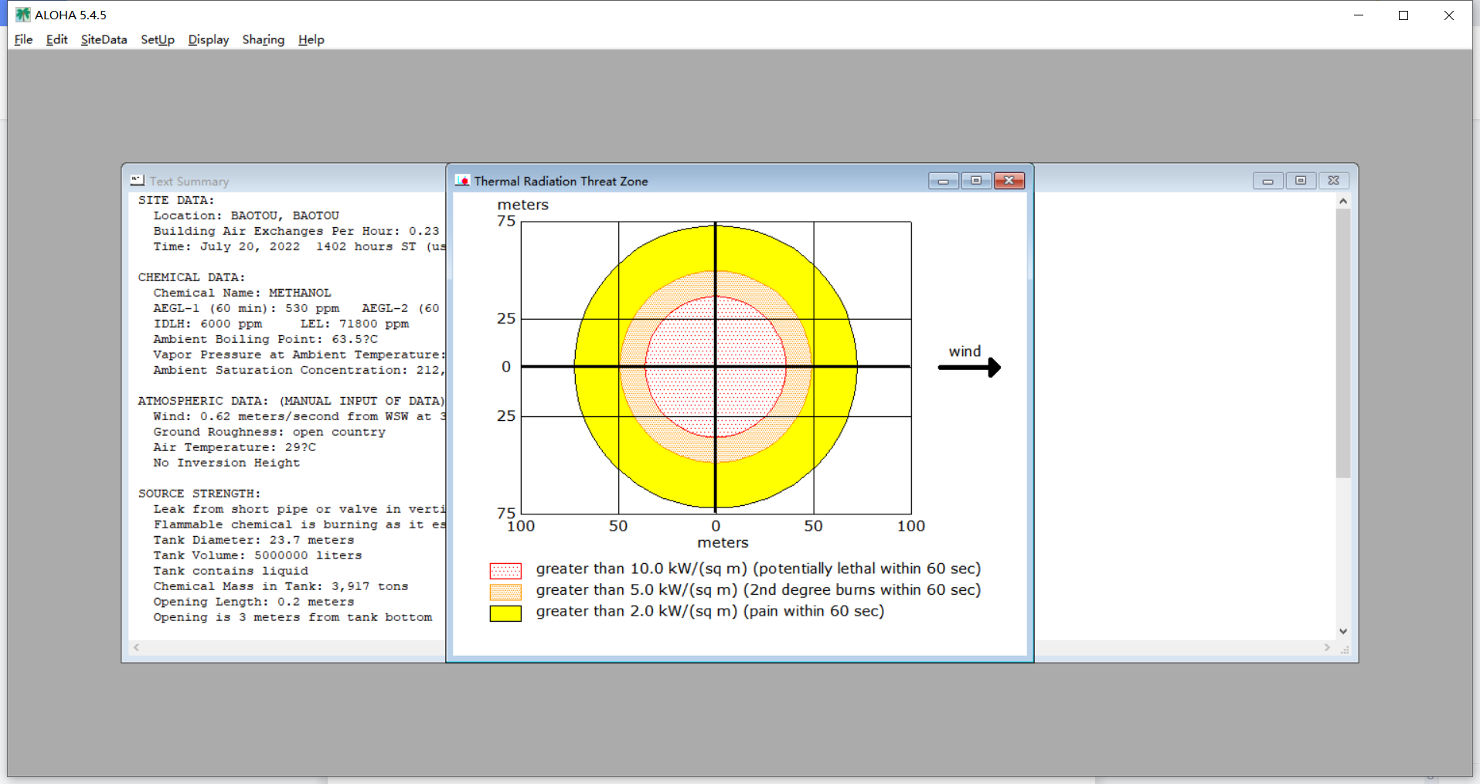Screen dimensions: 1480x784
Task: Open the Sharing menu
Action: [264, 39]
